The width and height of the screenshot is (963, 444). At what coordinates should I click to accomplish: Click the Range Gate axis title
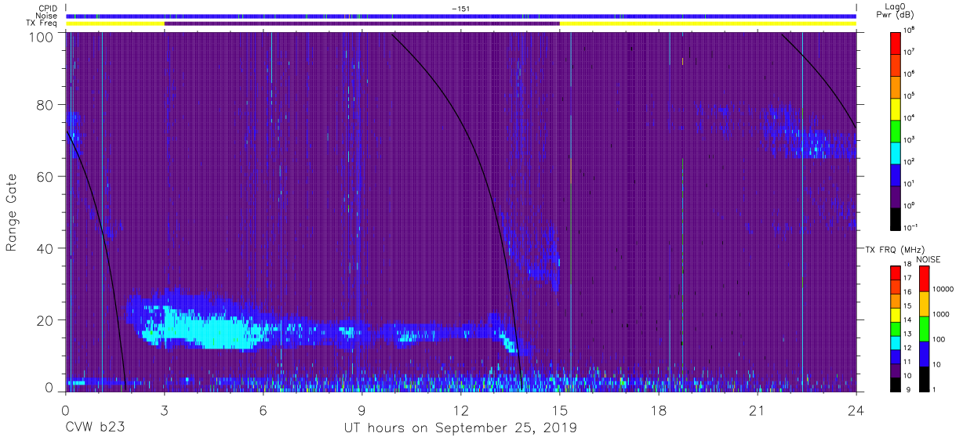[x=12, y=213]
